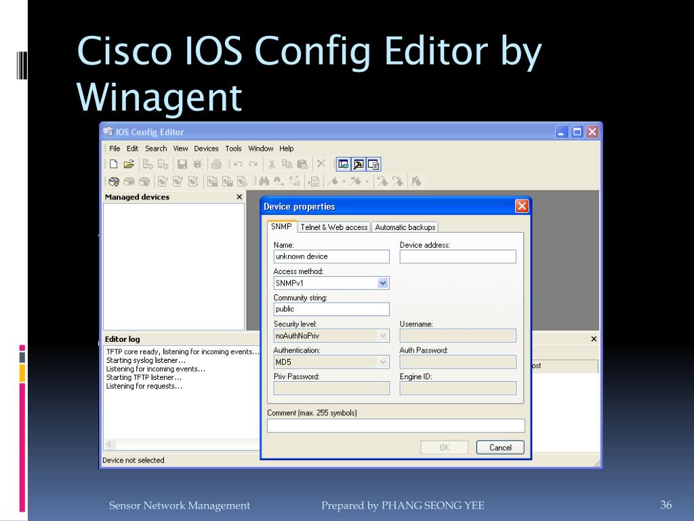Image resolution: width=694 pixels, height=521 pixels.
Task: Toggle the hammer tools panel icon
Action: pos(359,164)
